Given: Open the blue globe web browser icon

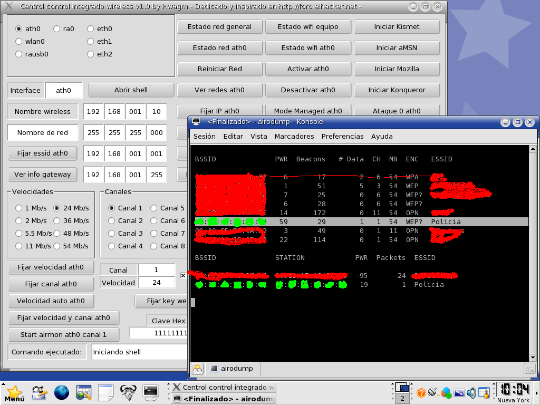Looking at the screenshot, I should coord(62,392).
